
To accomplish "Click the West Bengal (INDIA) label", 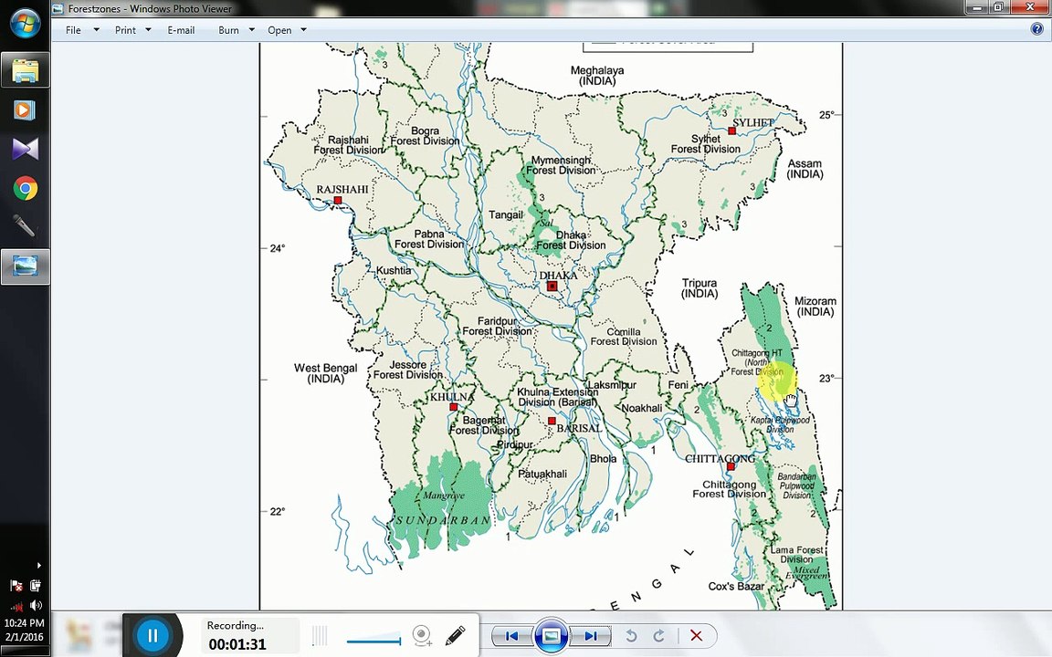I will [x=325, y=373].
